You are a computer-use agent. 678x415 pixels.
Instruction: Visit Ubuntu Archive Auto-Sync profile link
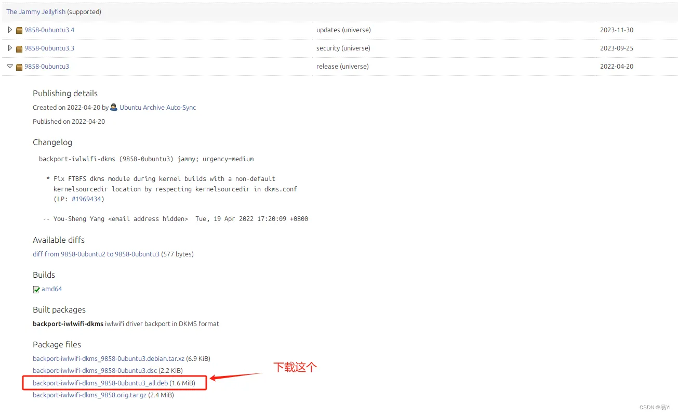click(x=157, y=108)
